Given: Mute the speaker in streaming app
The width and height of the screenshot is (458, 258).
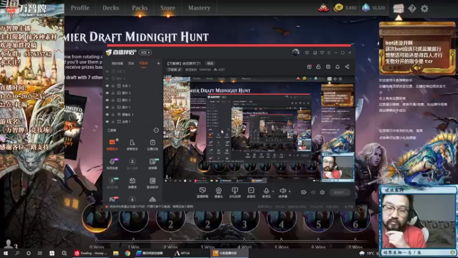Looking at the screenshot, I should coord(282,193).
